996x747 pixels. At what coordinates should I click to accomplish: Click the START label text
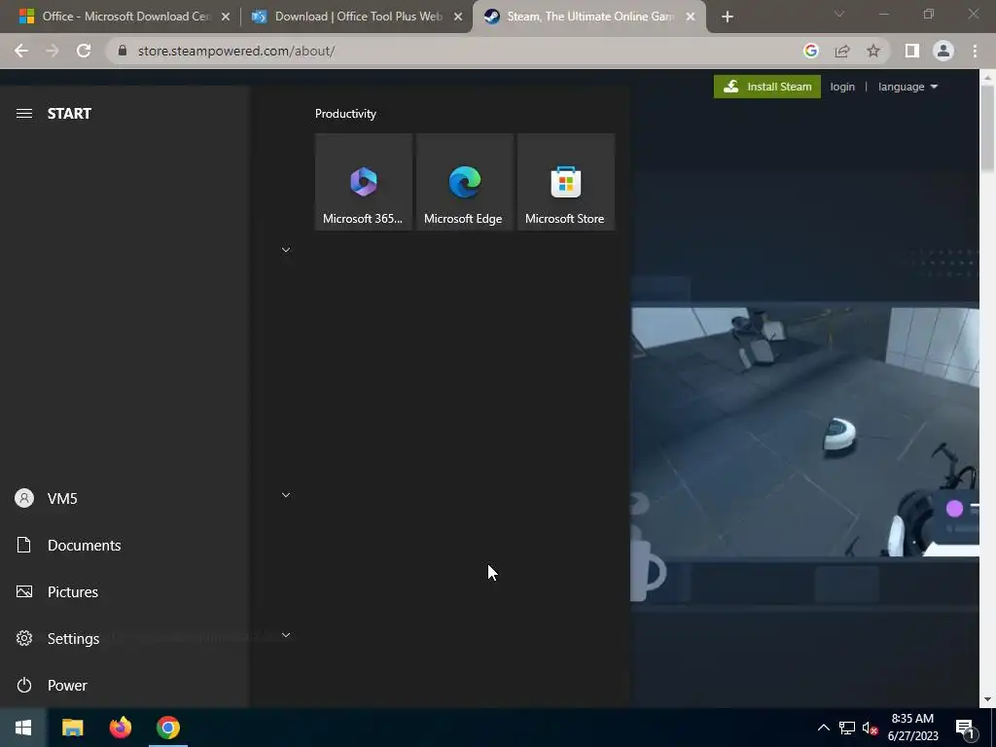tap(69, 114)
